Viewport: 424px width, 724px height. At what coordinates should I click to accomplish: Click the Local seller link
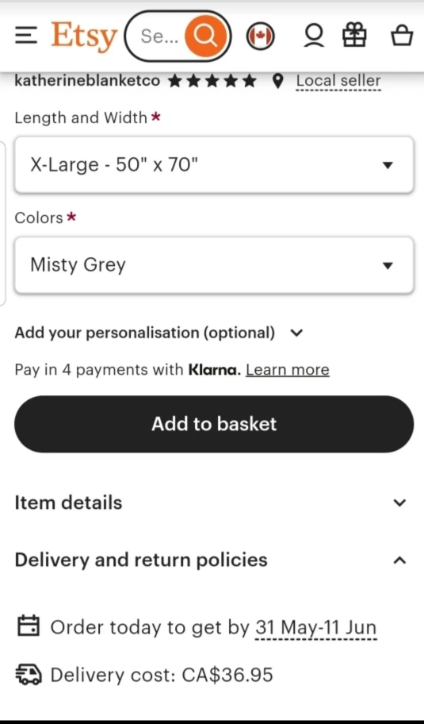click(x=338, y=81)
